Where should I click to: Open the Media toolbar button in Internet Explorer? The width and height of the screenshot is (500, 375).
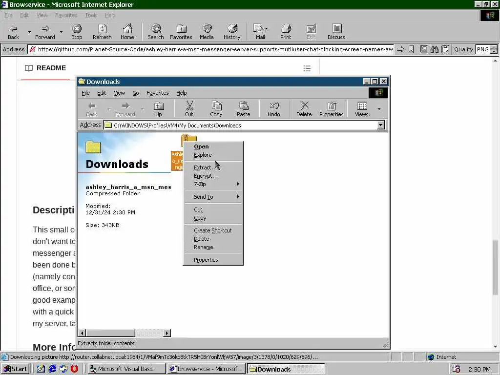click(207, 32)
